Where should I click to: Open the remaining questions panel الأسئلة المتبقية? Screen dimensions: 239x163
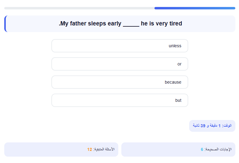pyautogui.click(x=61, y=149)
